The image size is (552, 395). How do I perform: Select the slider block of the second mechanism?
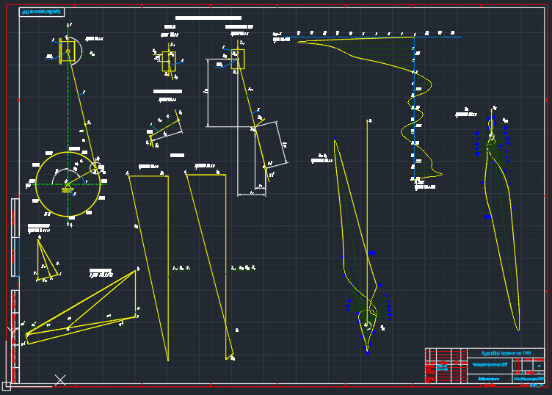pyautogui.click(x=239, y=59)
